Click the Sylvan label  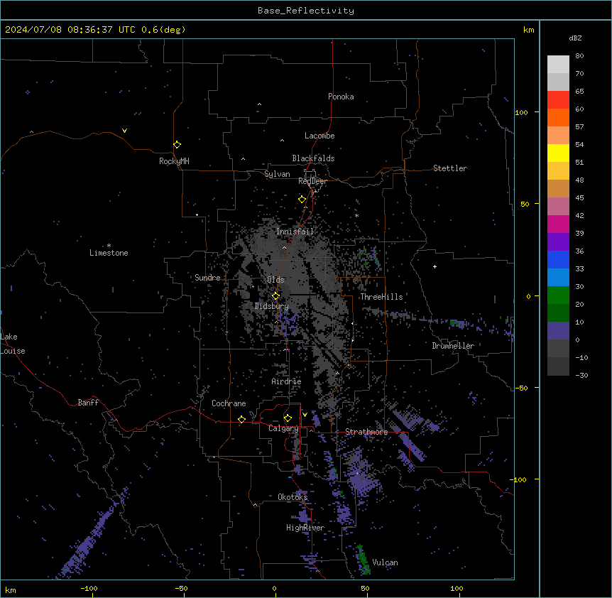pos(277,174)
